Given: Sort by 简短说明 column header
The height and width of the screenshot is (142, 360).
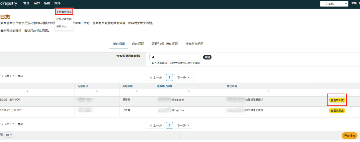Looking at the screenshot, I should (232, 86).
